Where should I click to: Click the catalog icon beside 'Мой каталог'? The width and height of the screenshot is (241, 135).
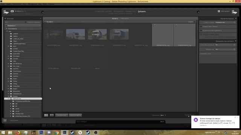(219, 11)
